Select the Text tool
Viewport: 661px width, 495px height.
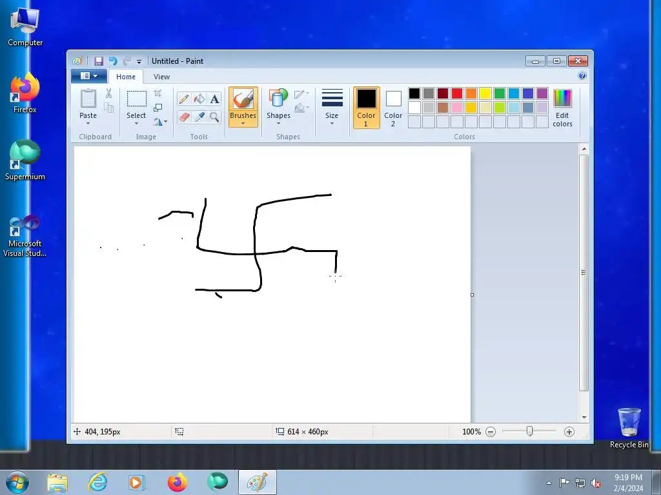214,99
